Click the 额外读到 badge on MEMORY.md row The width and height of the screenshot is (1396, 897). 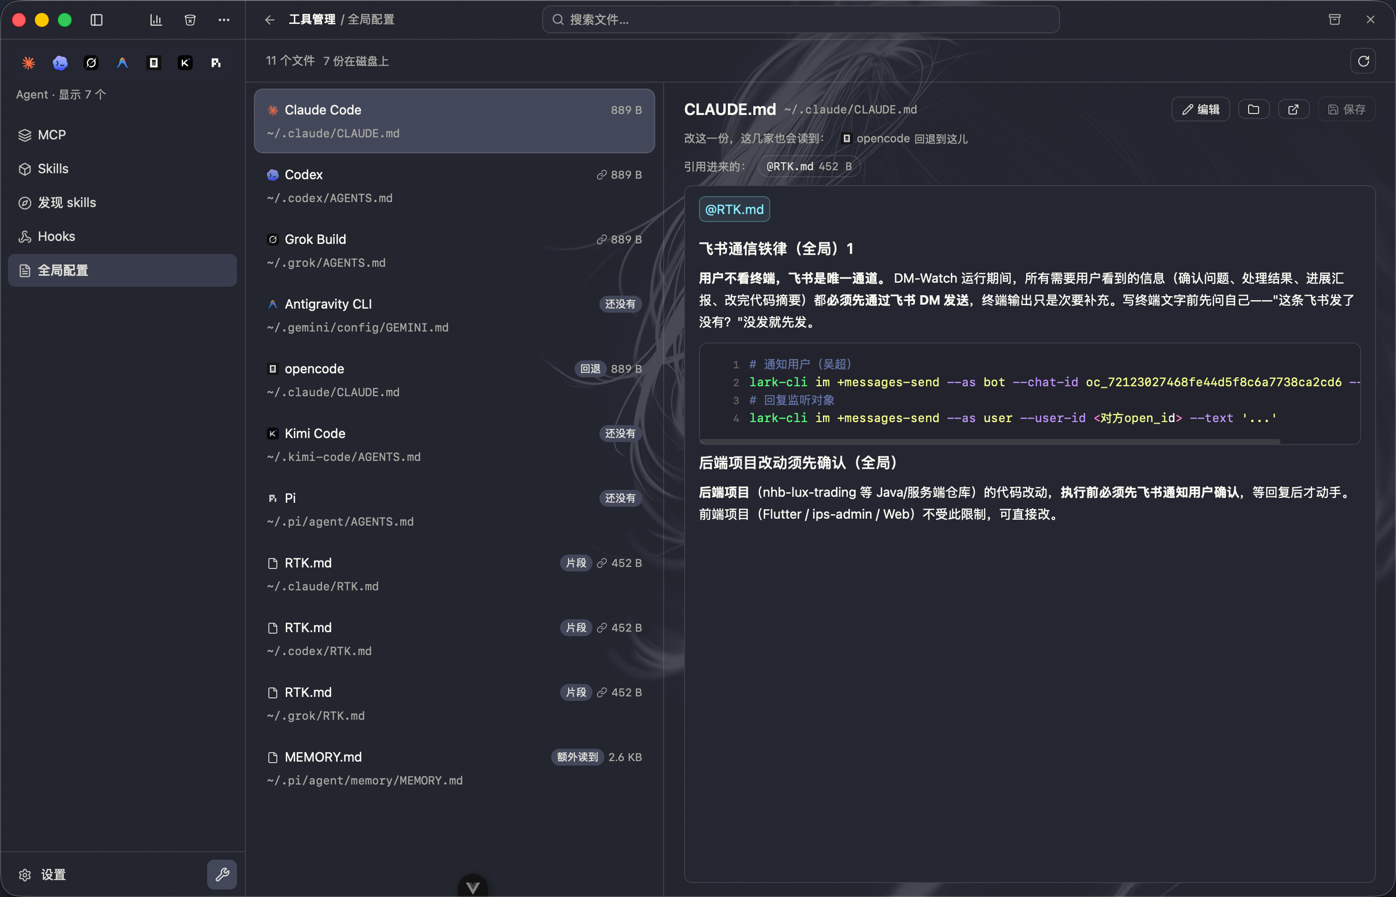coord(577,757)
